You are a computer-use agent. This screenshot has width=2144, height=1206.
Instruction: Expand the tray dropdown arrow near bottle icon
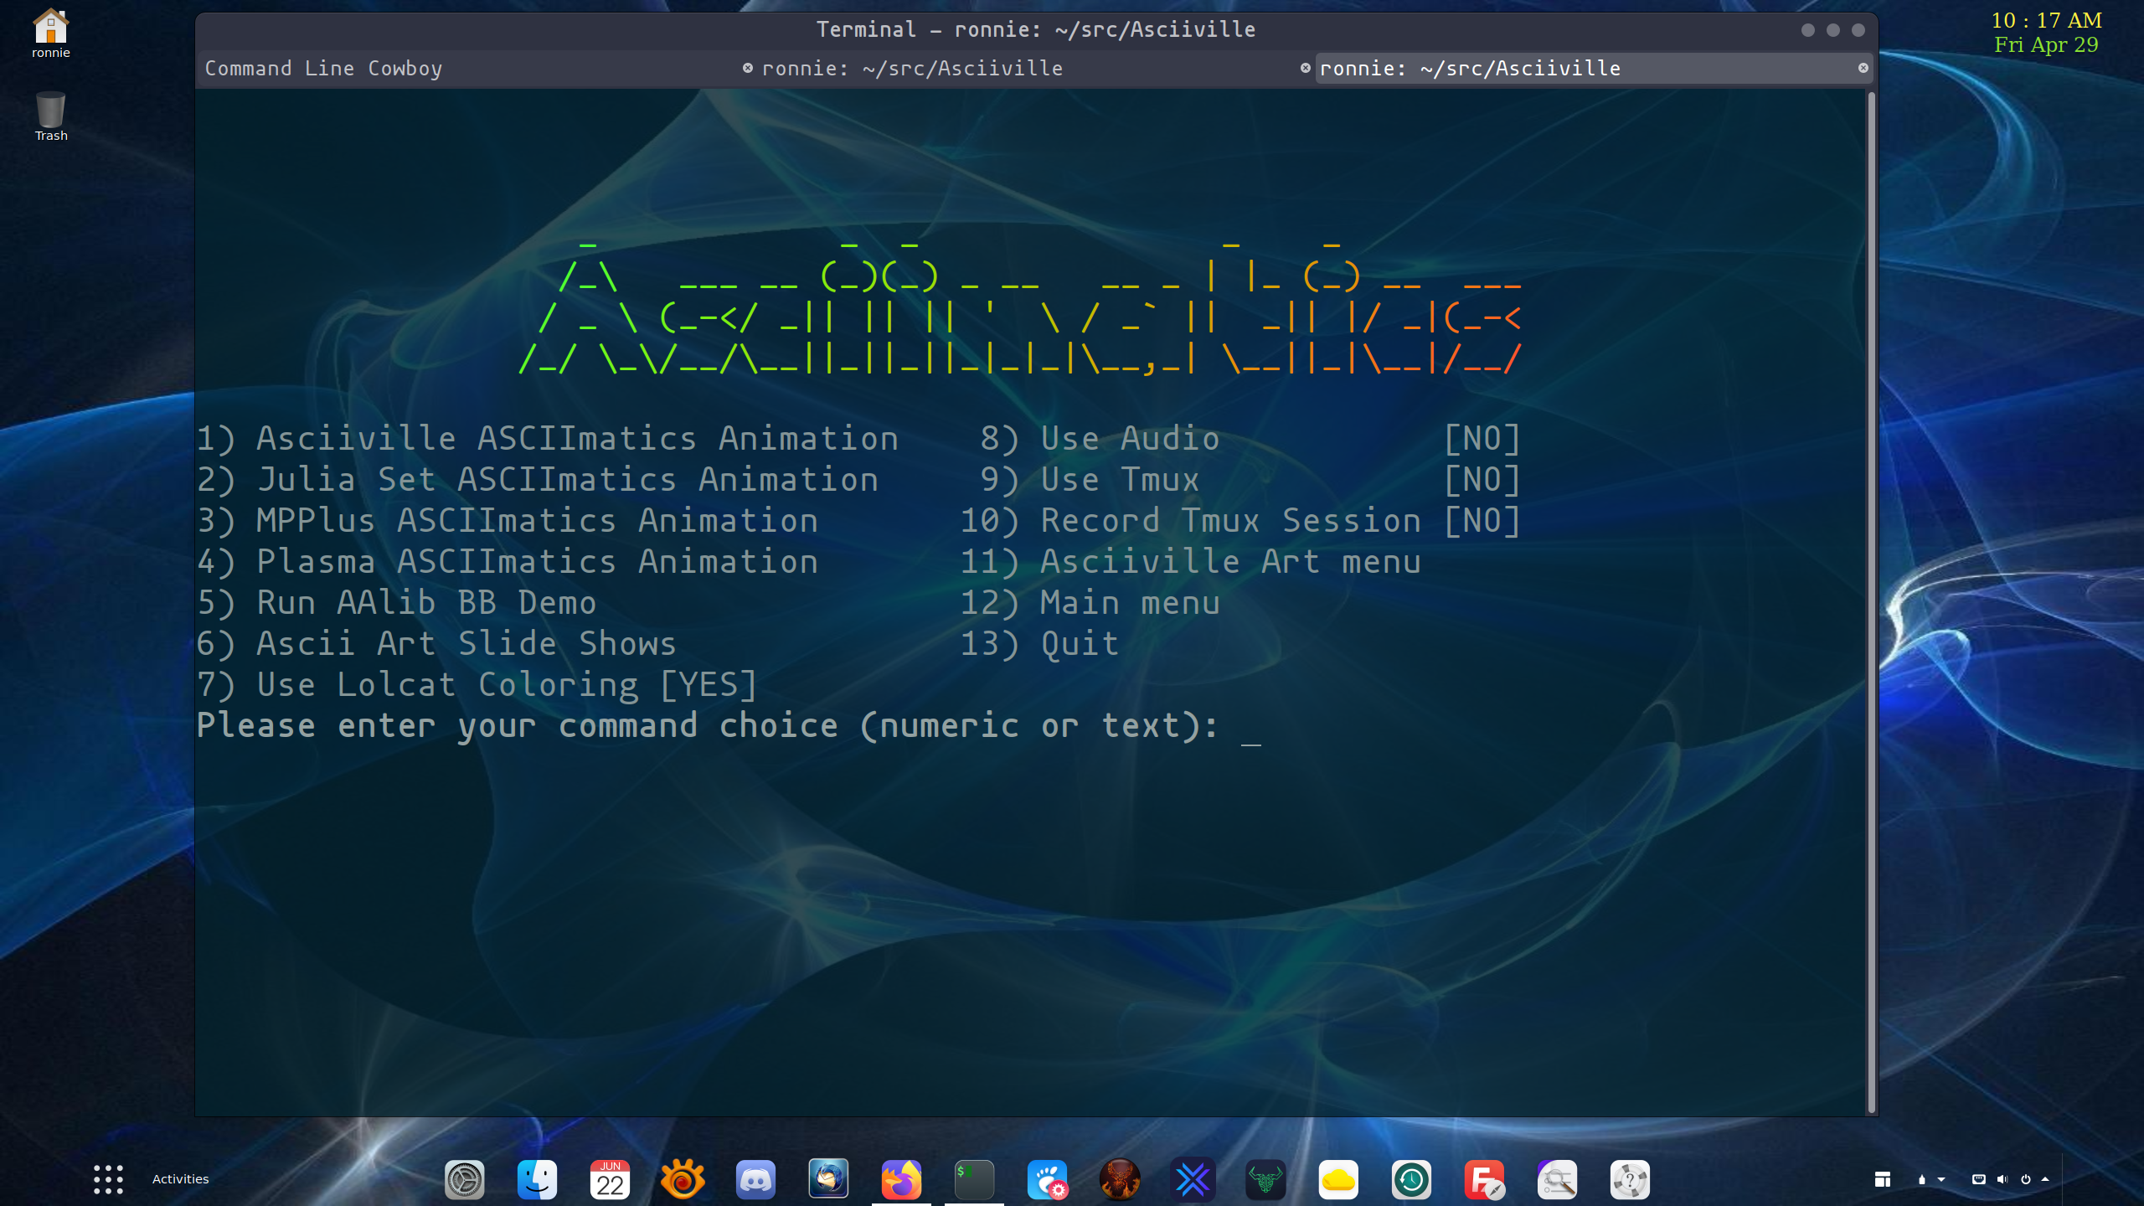click(x=1941, y=1179)
